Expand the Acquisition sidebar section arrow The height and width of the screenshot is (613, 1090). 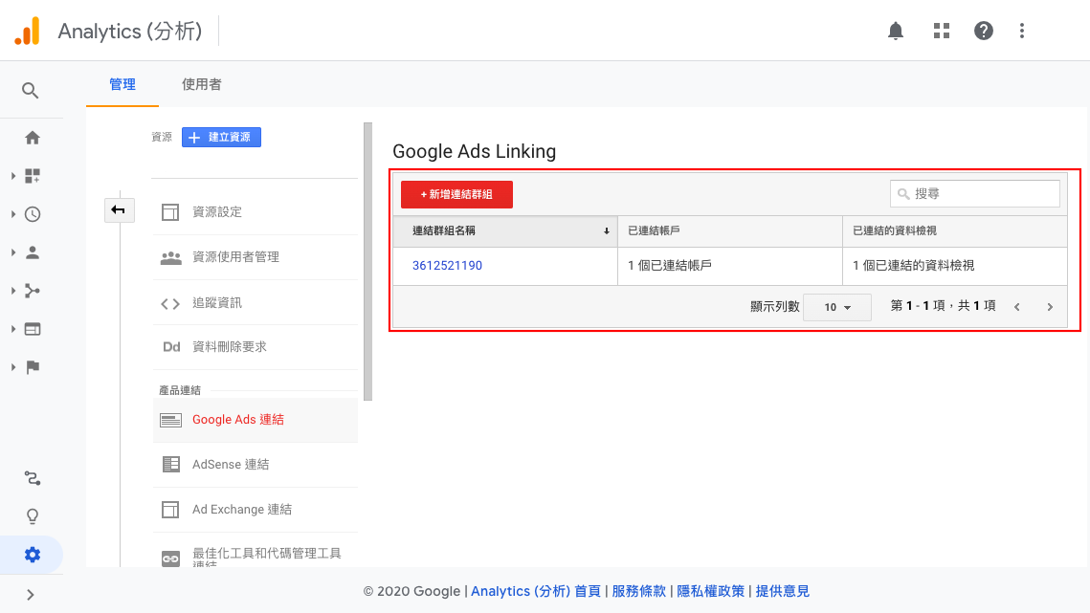(x=13, y=291)
